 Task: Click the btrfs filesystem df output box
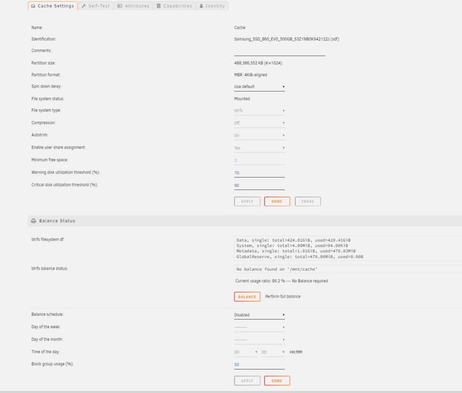348,248
